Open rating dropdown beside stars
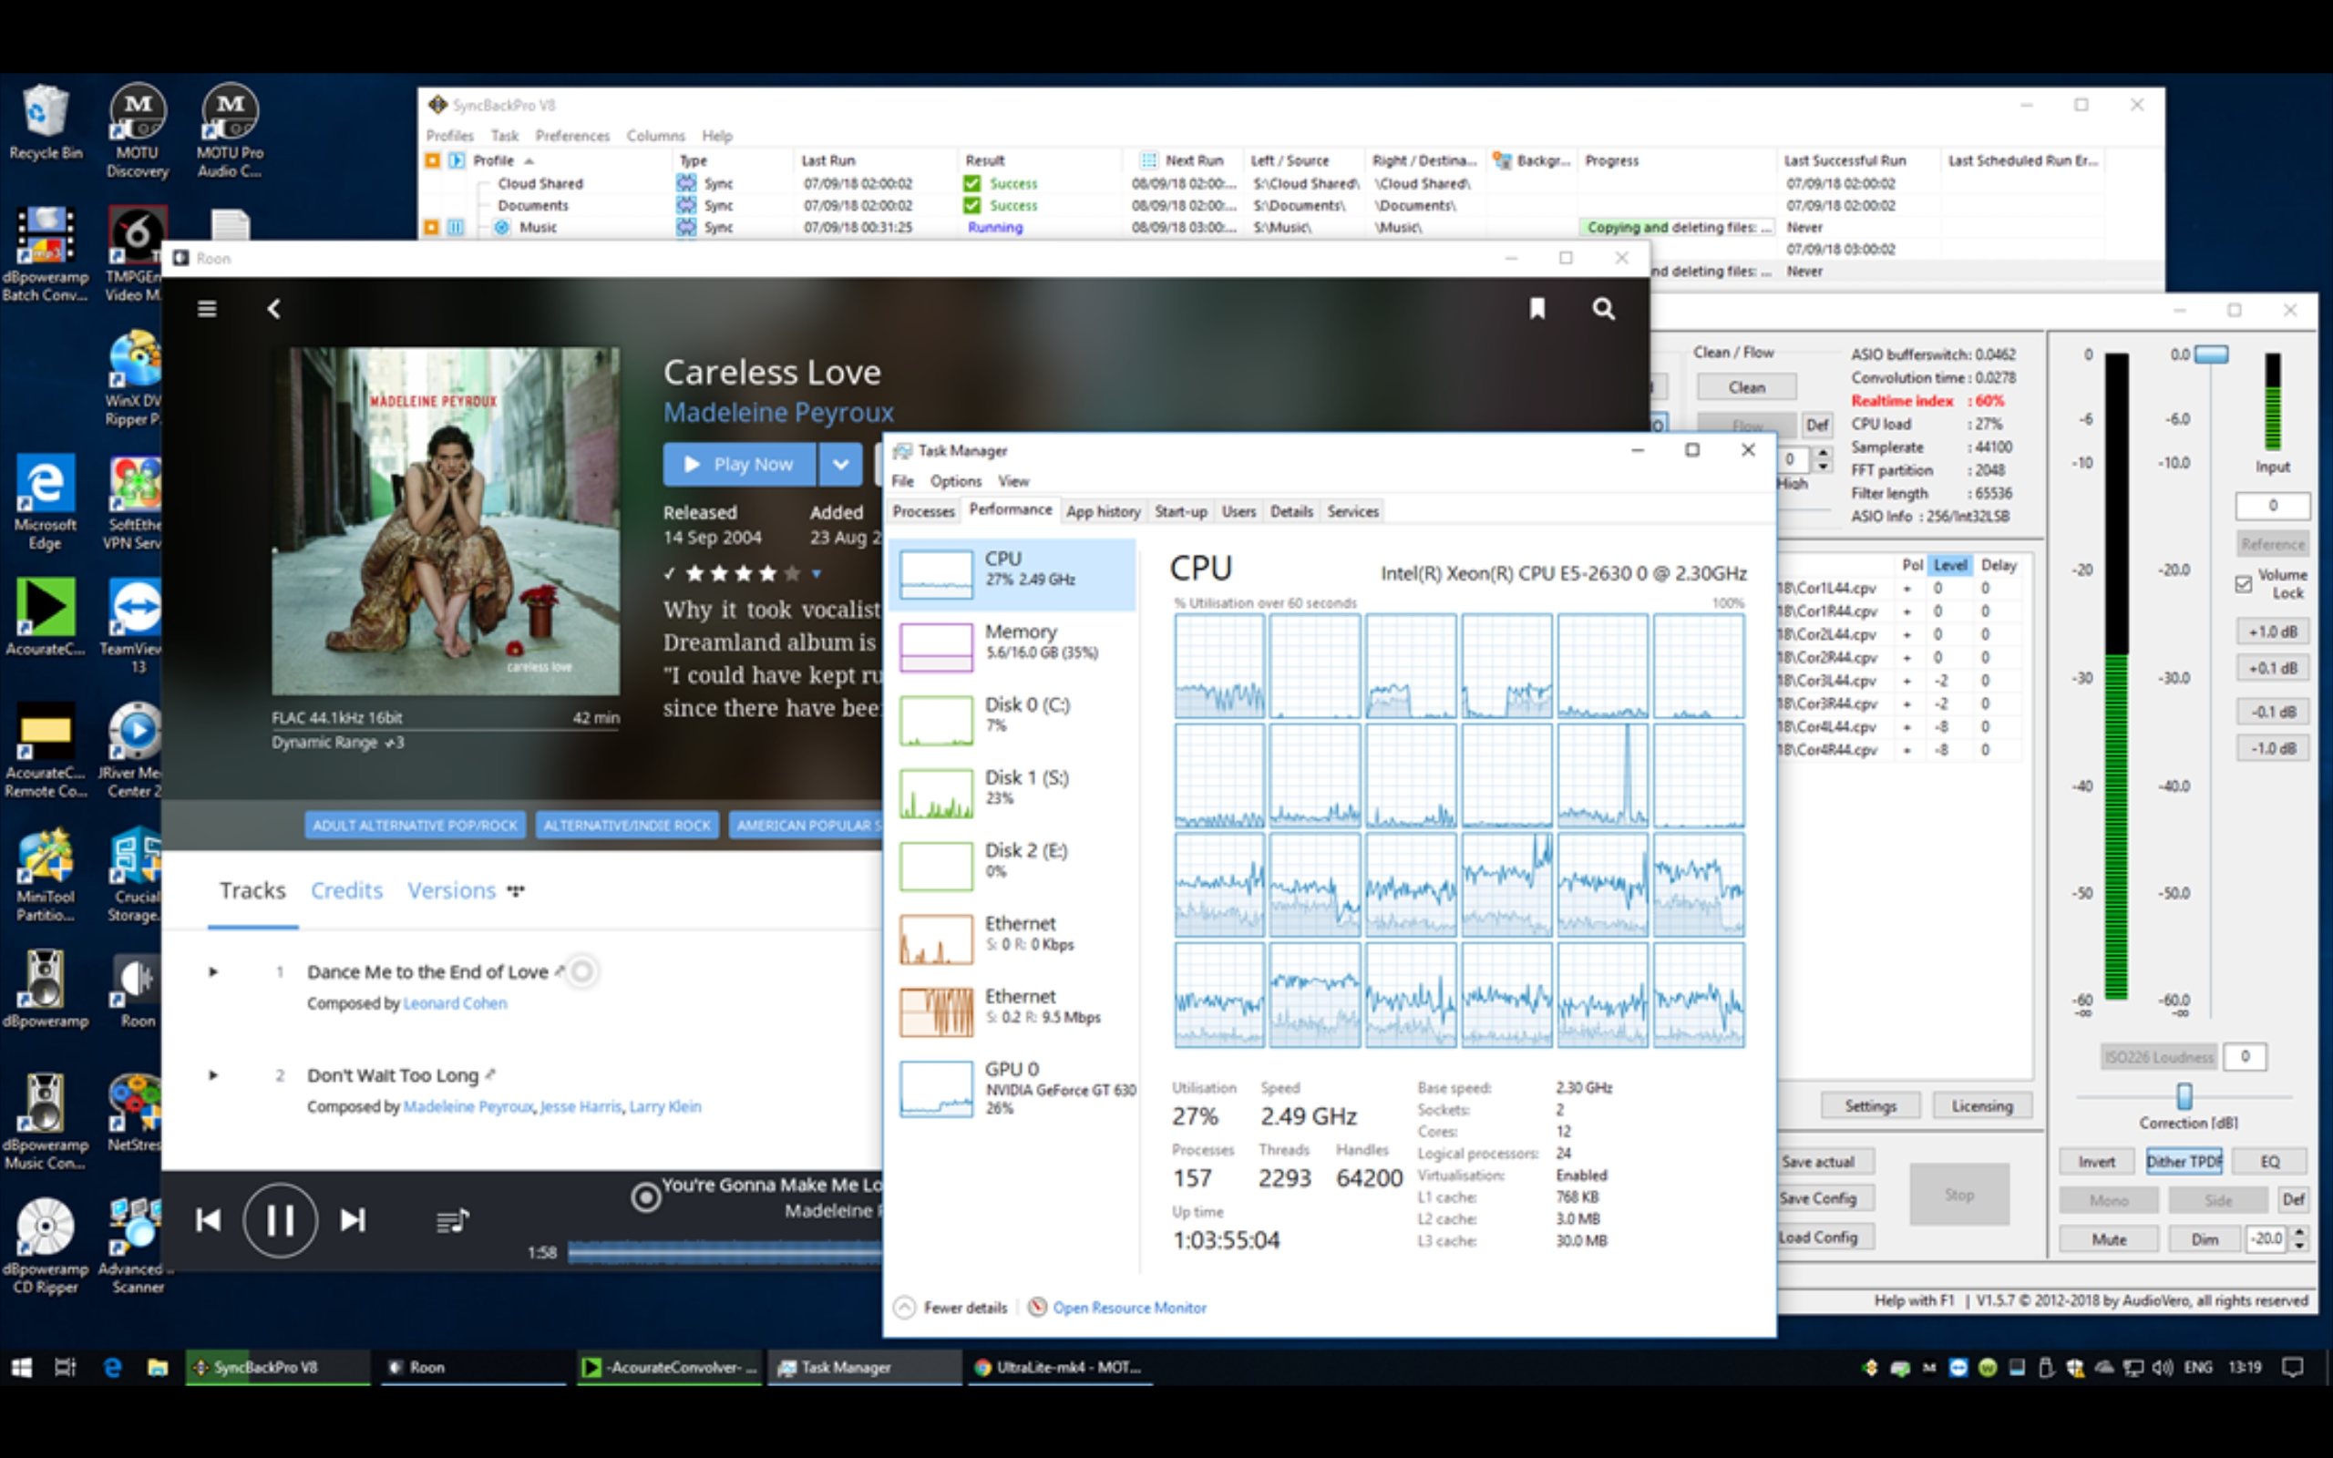This screenshot has height=1458, width=2333. coord(817,574)
